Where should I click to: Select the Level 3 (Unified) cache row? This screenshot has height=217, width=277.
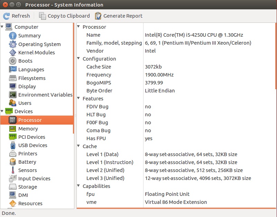105,178
